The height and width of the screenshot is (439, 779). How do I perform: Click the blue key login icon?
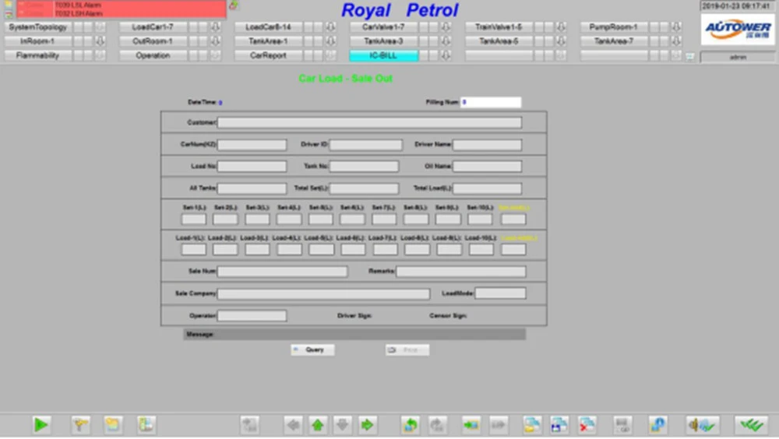click(x=657, y=425)
